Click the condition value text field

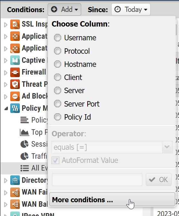97,180
